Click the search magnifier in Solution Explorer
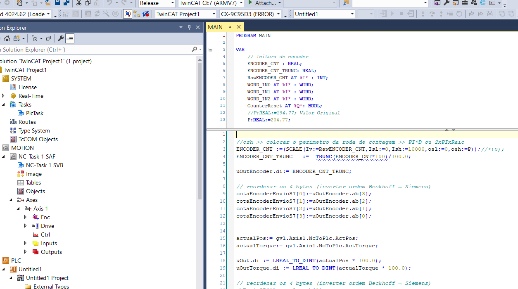 click(195, 50)
